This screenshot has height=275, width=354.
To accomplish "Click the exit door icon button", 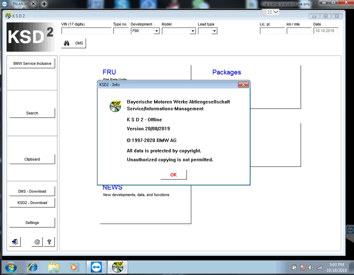I will [15, 242].
